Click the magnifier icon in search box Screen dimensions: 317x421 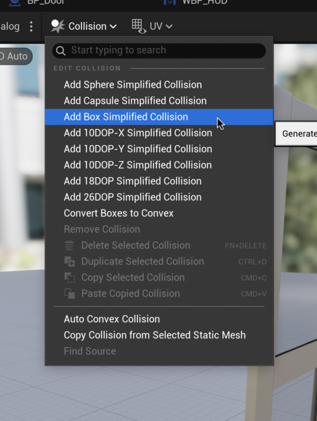[x=61, y=51]
